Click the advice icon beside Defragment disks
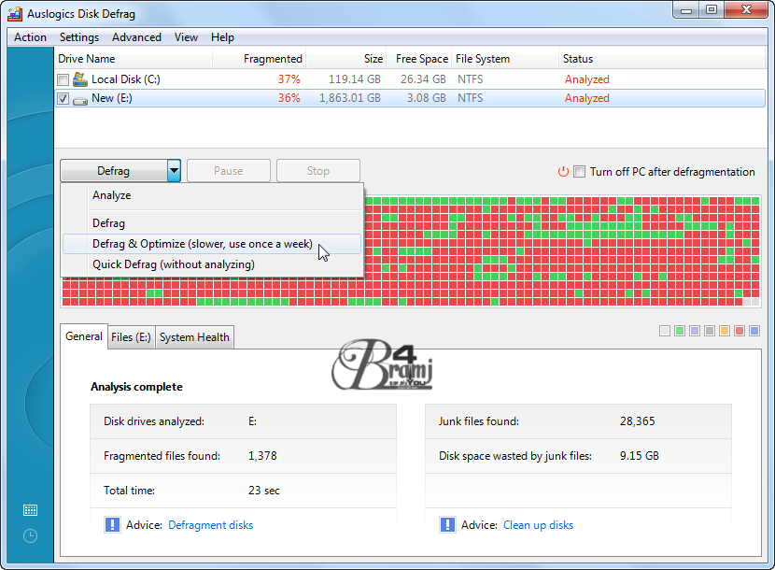 click(x=112, y=525)
